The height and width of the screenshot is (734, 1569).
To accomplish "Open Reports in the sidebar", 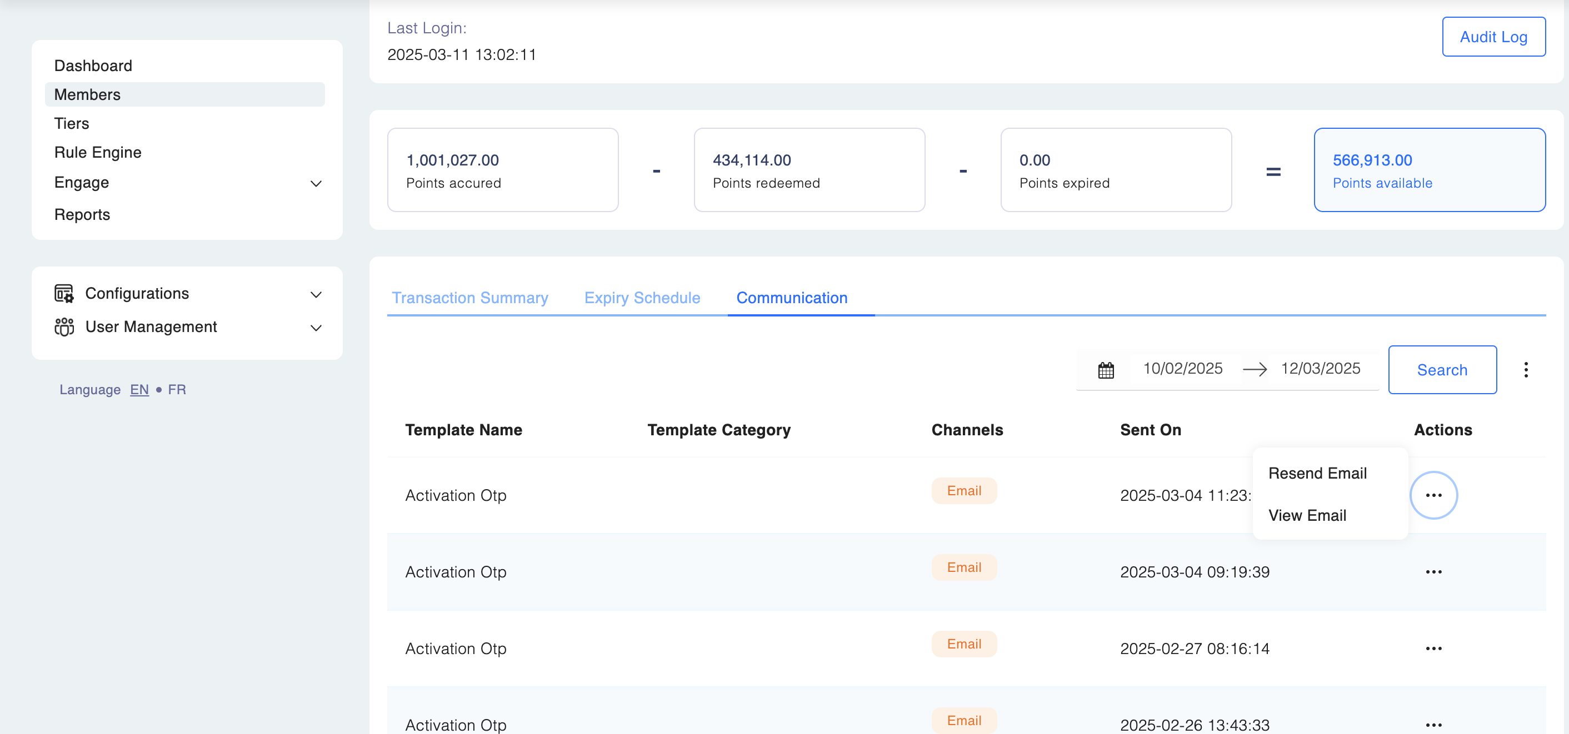I will point(82,215).
